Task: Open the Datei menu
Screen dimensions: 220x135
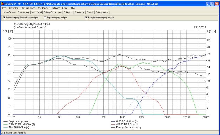Action: point(4,8)
